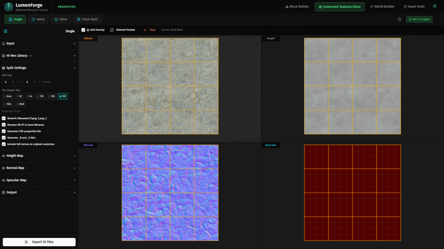Screen dimensions: 444x249
Task: Toggle the Grid Overlay checkbox
Action: pos(83,30)
